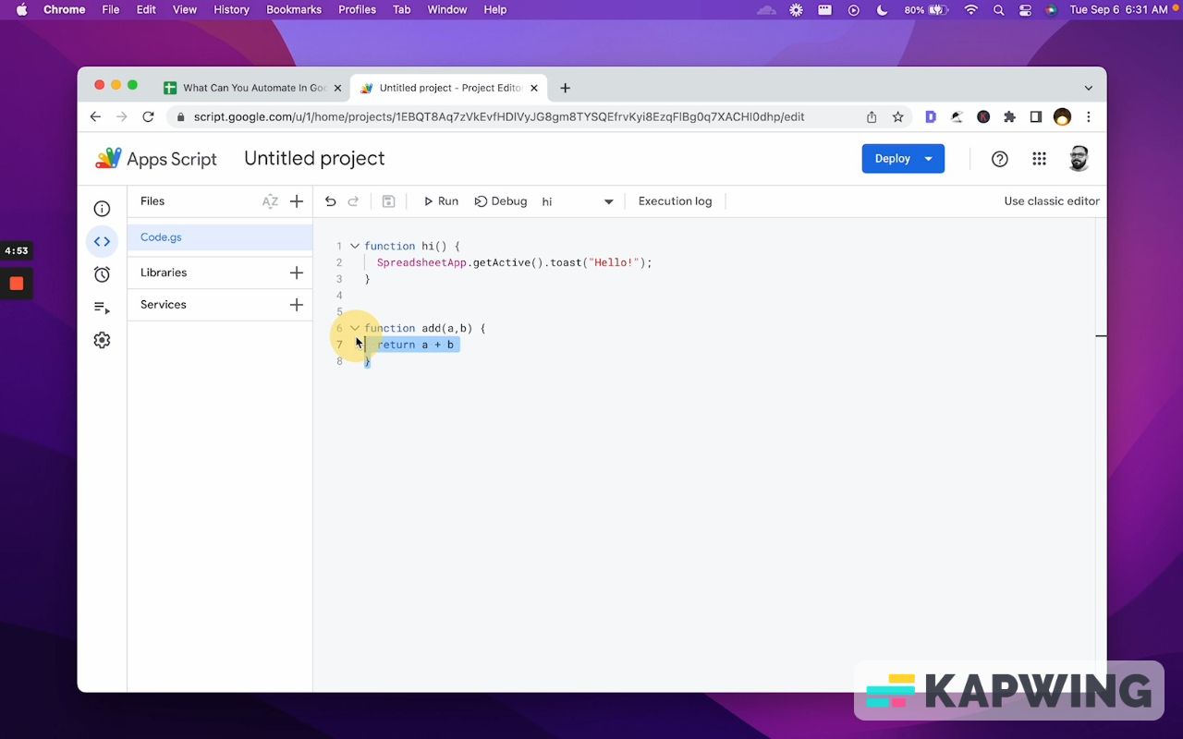Click line number 4 in editor gutter
Viewport: 1183px width, 739px height.
pos(339,296)
